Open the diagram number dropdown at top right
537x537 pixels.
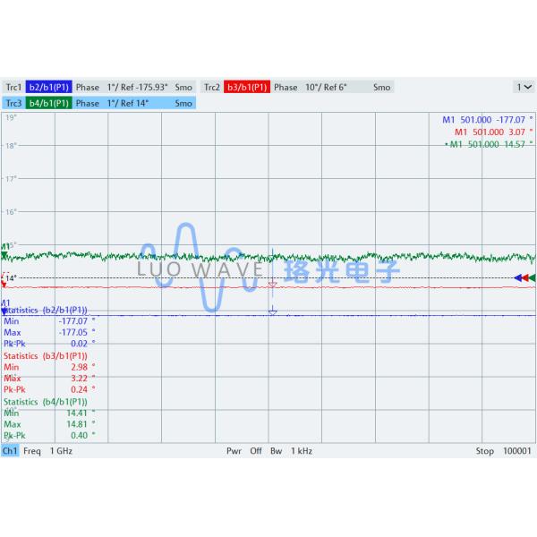pyautogui.click(x=523, y=87)
